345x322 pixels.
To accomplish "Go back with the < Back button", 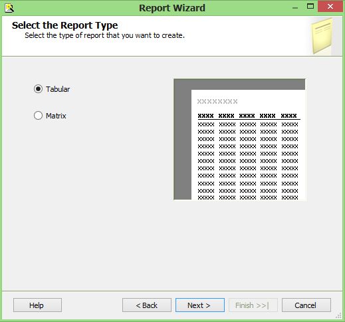I will coord(147,305).
